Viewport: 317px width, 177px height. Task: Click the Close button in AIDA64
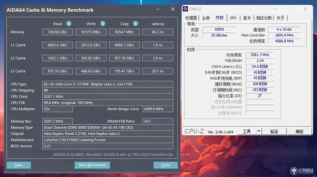(x=166, y=165)
